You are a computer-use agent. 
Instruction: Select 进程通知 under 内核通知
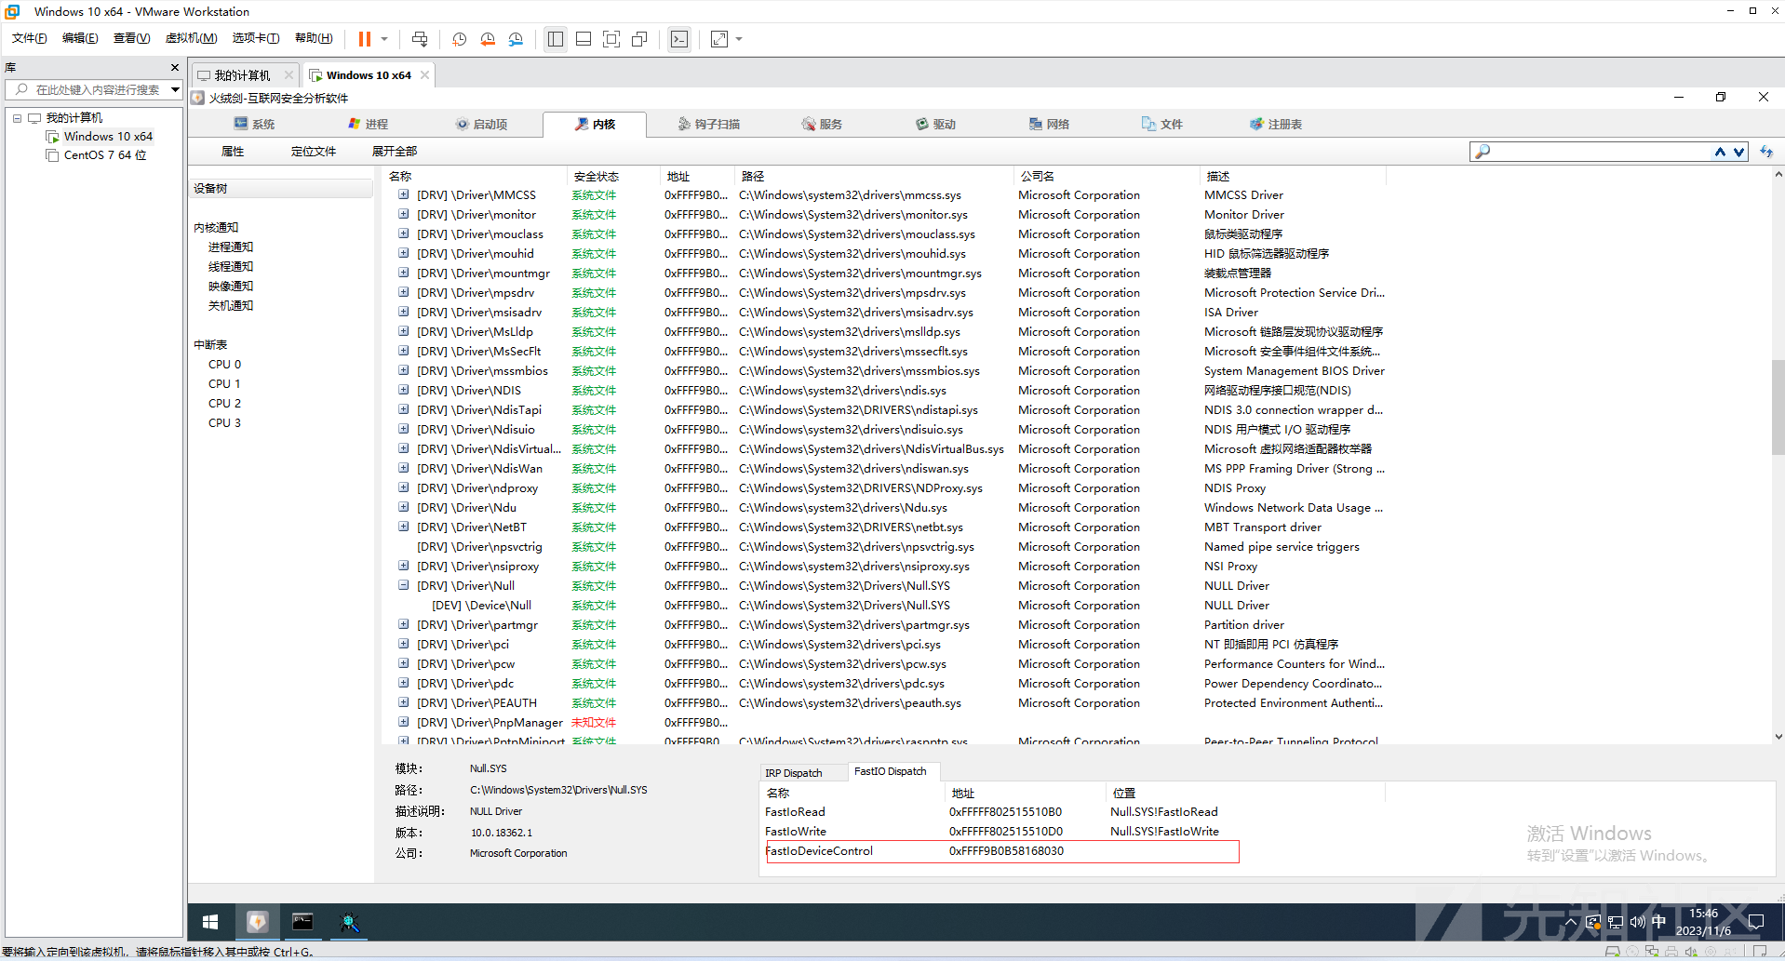click(231, 247)
